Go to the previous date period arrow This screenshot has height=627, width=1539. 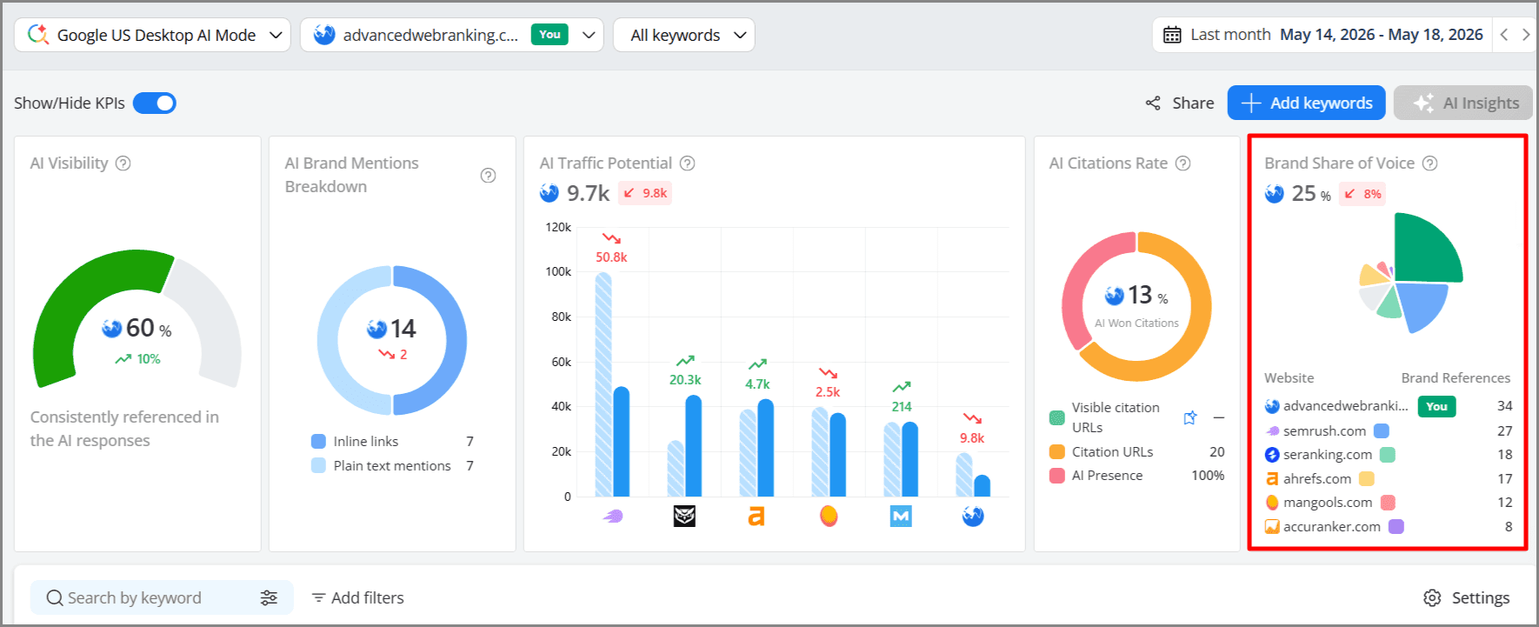pyautogui.click(x=1504, y=35)
